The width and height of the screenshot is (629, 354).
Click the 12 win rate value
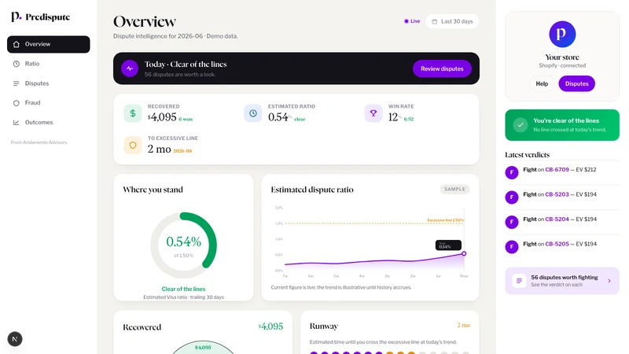(x=394, y=116)
